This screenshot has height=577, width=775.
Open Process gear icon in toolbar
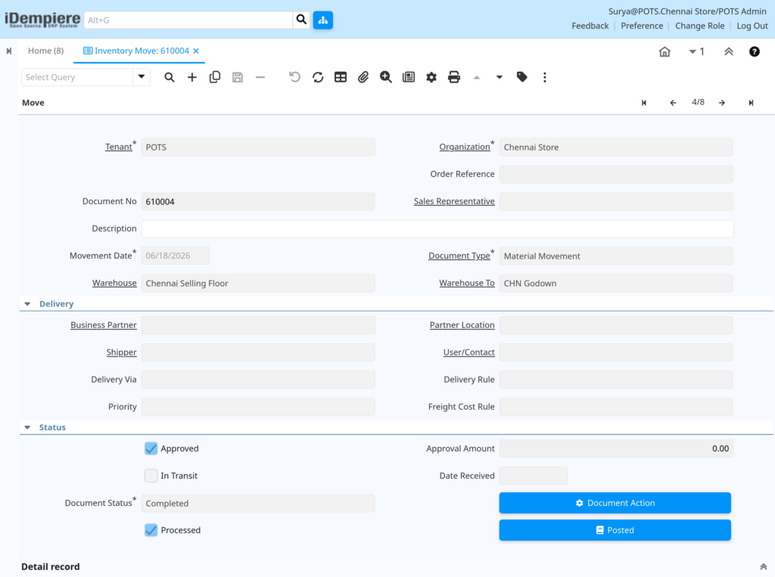(431, 77)
